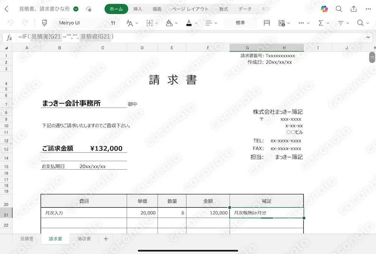Screen dimensions: 376x254
Task: Open the cloud sync status icon
Action: 88,9
